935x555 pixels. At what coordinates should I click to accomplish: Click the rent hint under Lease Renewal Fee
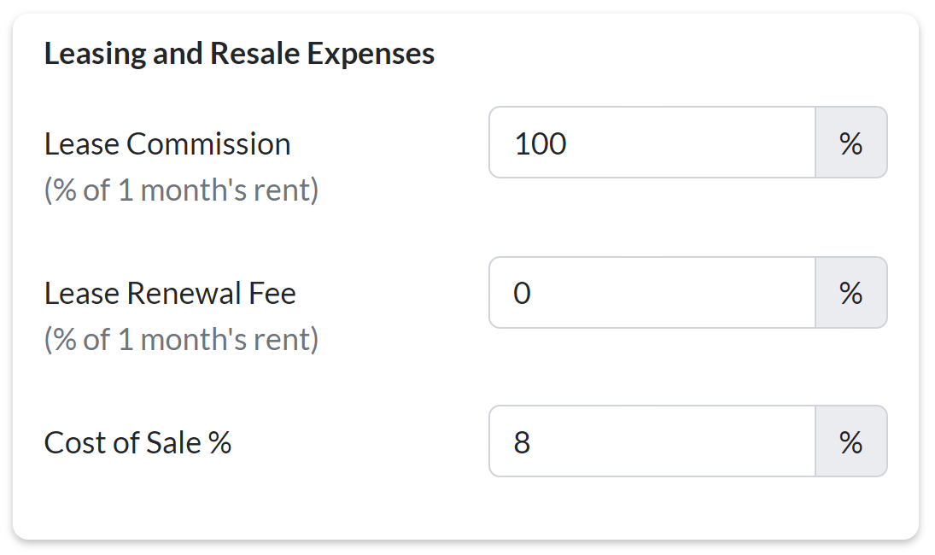[181, 339]
